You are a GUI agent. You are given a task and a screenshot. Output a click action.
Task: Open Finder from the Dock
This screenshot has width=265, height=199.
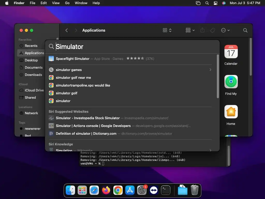70,190
